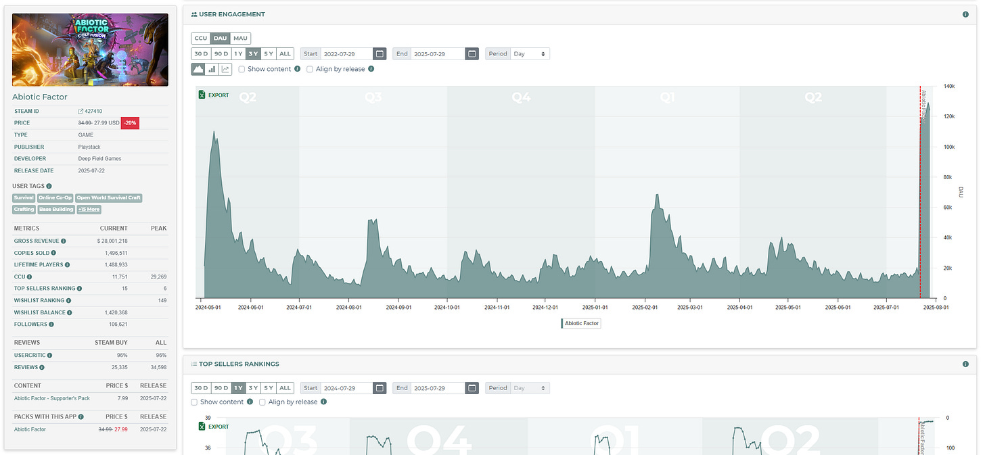Click the Online Co-Op tag
Viewport: 985px width, 455px height.
[x=55, y=198]
